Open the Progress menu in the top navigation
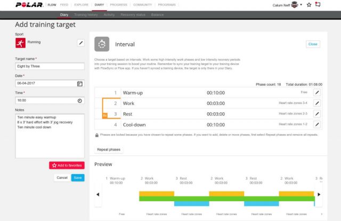Screen dimensions: 341x221 (119, 5)
